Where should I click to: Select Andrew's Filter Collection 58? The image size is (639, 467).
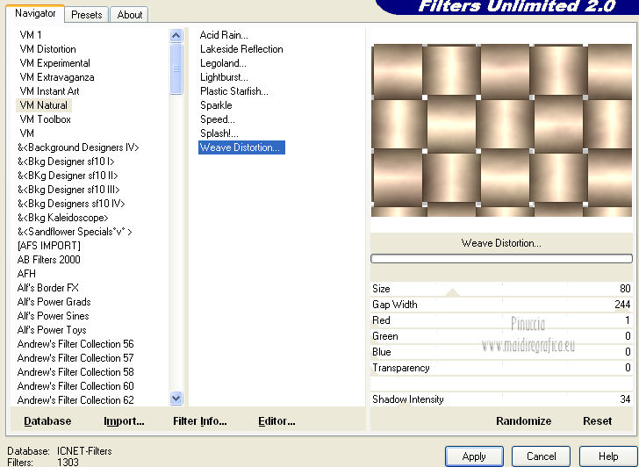pos(75,372)
